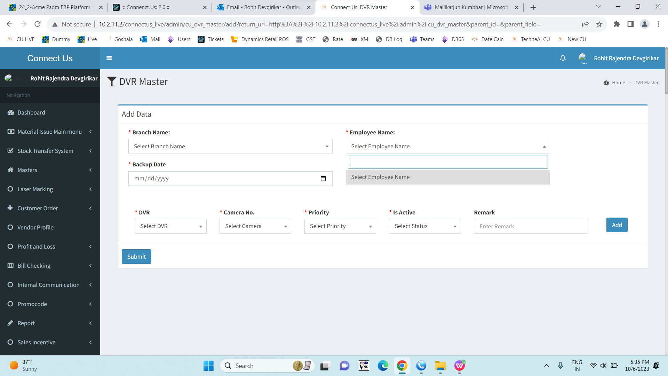Collapse the Employee Name dropdown

coord(448,147)
